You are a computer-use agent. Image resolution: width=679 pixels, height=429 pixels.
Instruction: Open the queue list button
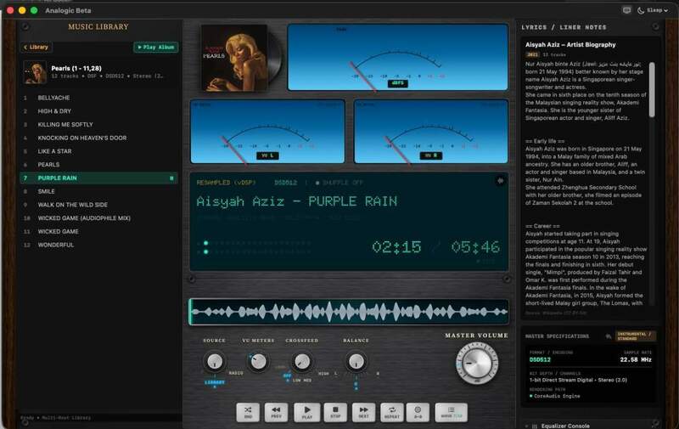(452, 412)
